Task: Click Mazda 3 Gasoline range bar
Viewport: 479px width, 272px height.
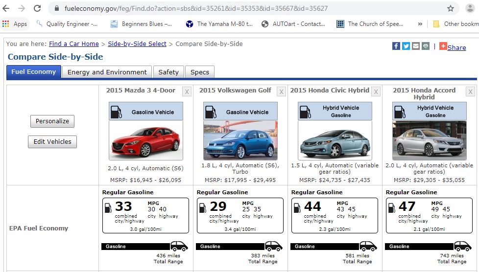Action: pos(136,247)
